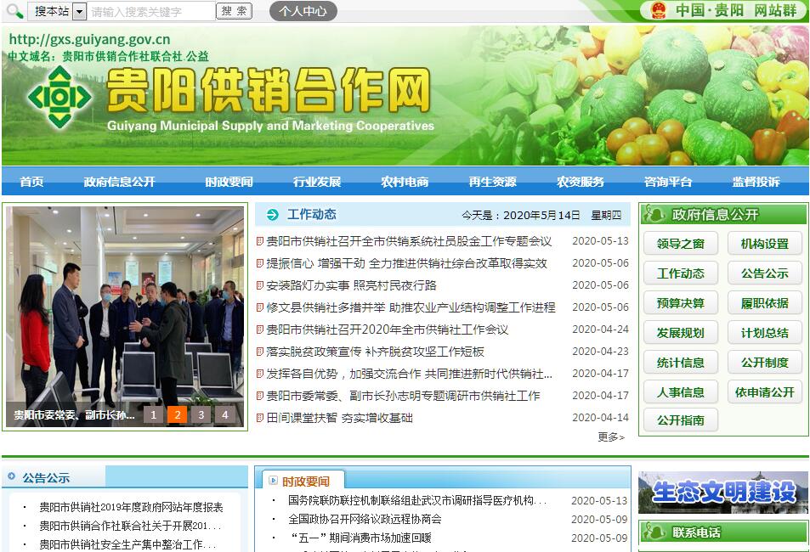Click document icon beside first 工作动态 news item

pyautogui.click(x=260, y=241)
